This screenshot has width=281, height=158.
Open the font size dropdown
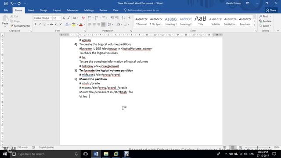[x=60, y=18]
